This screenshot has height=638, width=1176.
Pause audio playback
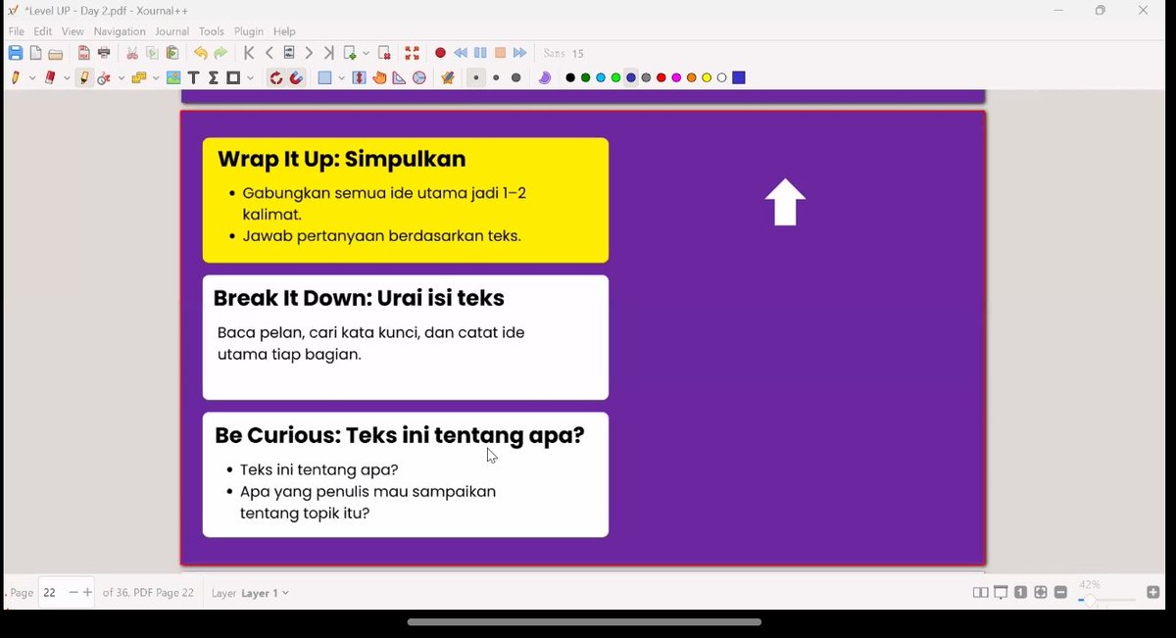[x=480, y=53]
